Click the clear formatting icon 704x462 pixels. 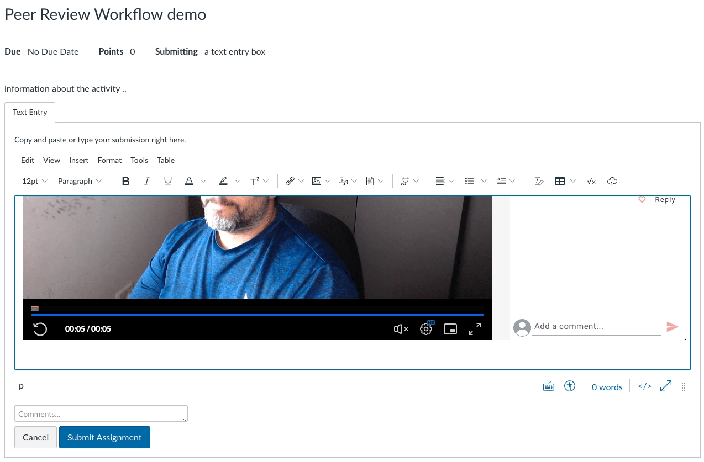pyautogui.click(x=539, y=181)
